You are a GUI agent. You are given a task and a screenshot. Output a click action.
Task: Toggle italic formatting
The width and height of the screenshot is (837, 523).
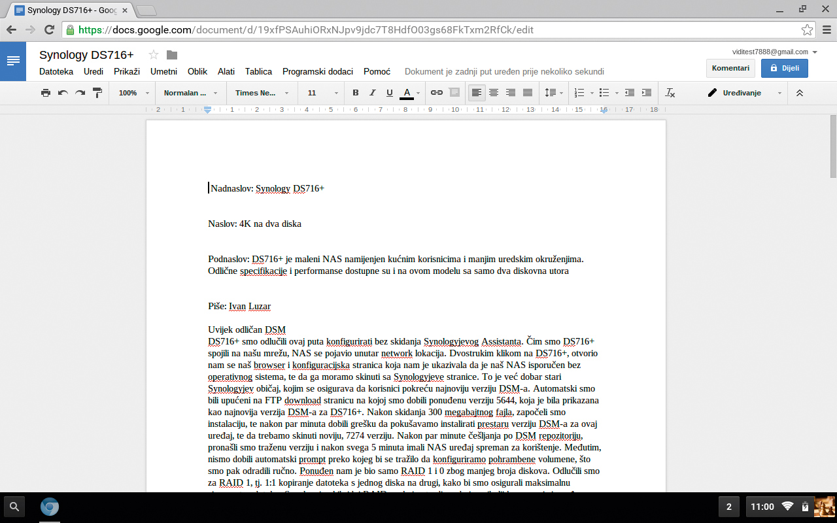(373, 93)
